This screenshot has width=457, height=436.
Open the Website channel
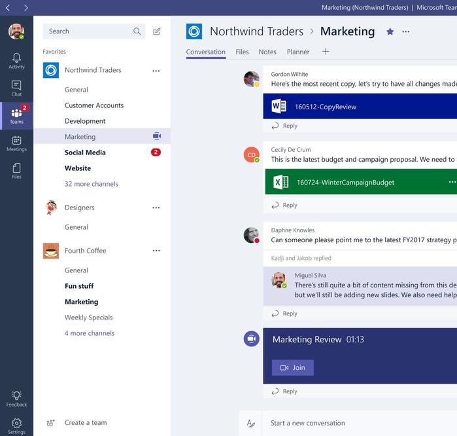click(x=78, y=168)
